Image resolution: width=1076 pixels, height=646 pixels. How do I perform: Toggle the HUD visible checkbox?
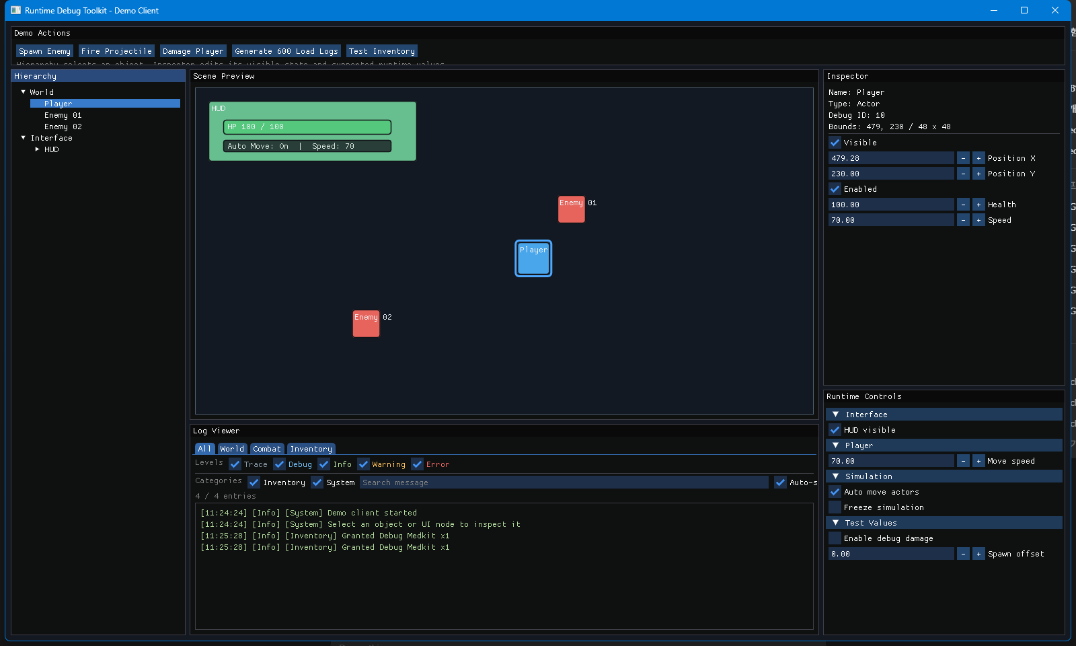click(835, 430)
